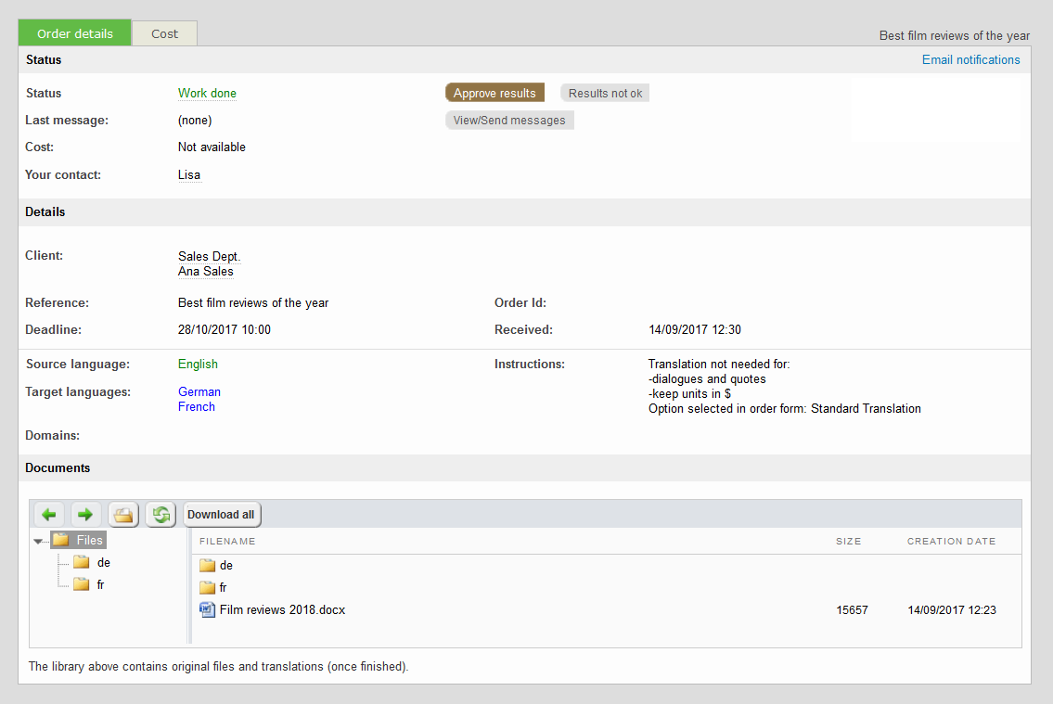Screen dimensions: 1053x704
Task: Collapse the Files tree node arrow
Action: click(x=38, y=541)
